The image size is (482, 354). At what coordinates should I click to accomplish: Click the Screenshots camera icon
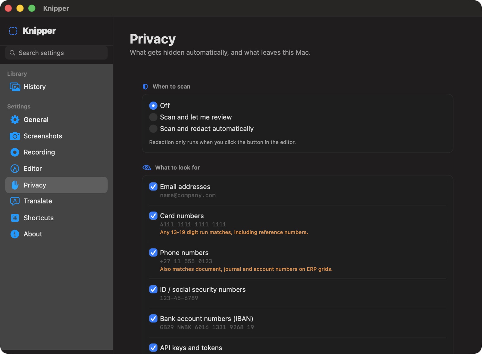click(15, 136)
